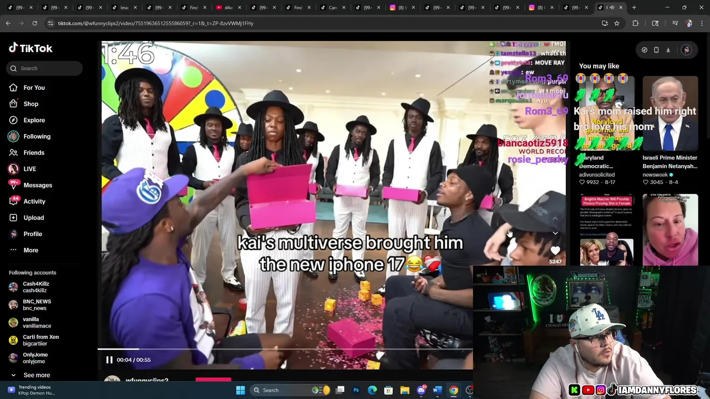This screenshot has width=710, height=399.
Task: Click the browser address bar URL
Action: click(155, 23)
